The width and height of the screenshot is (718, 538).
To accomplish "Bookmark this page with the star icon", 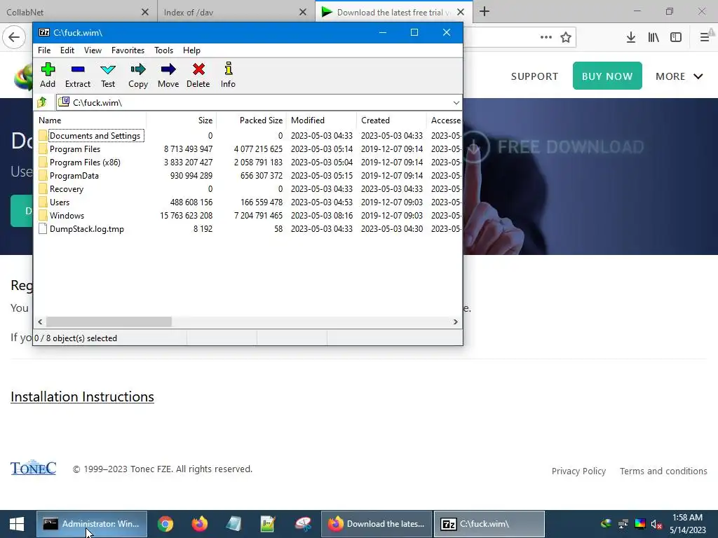I will 566,37.
